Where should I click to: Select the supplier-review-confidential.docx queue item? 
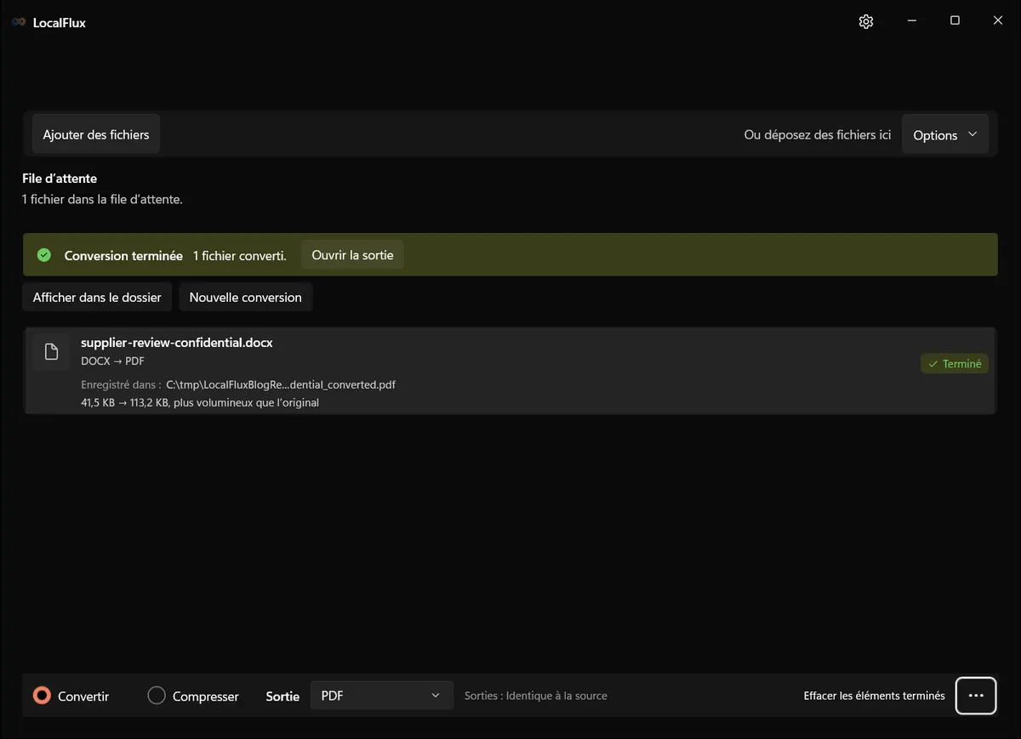tap(510, 371)
